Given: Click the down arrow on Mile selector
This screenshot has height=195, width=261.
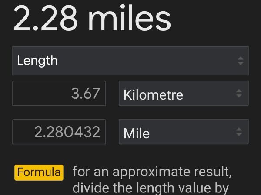Looking at the screenshot, I should click(239, 135).
